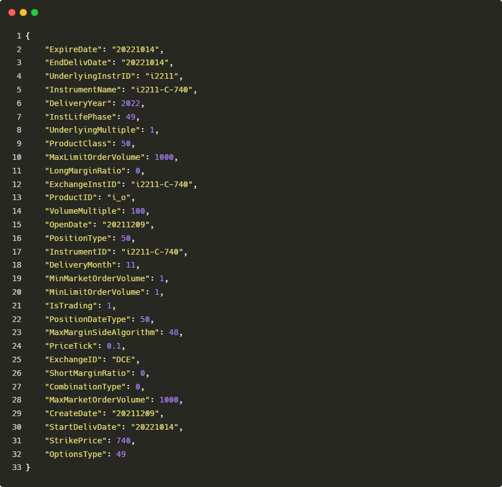Click the red close window dot
Image resolution: width=502 pixels, height=487 pixels.
click(12, 12)
